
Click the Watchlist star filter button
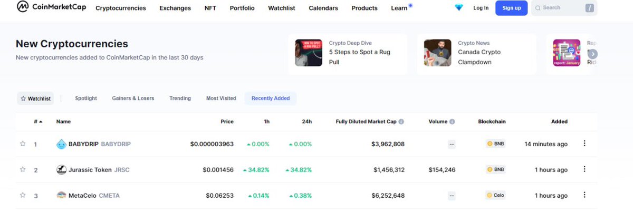tap(36, 98)
